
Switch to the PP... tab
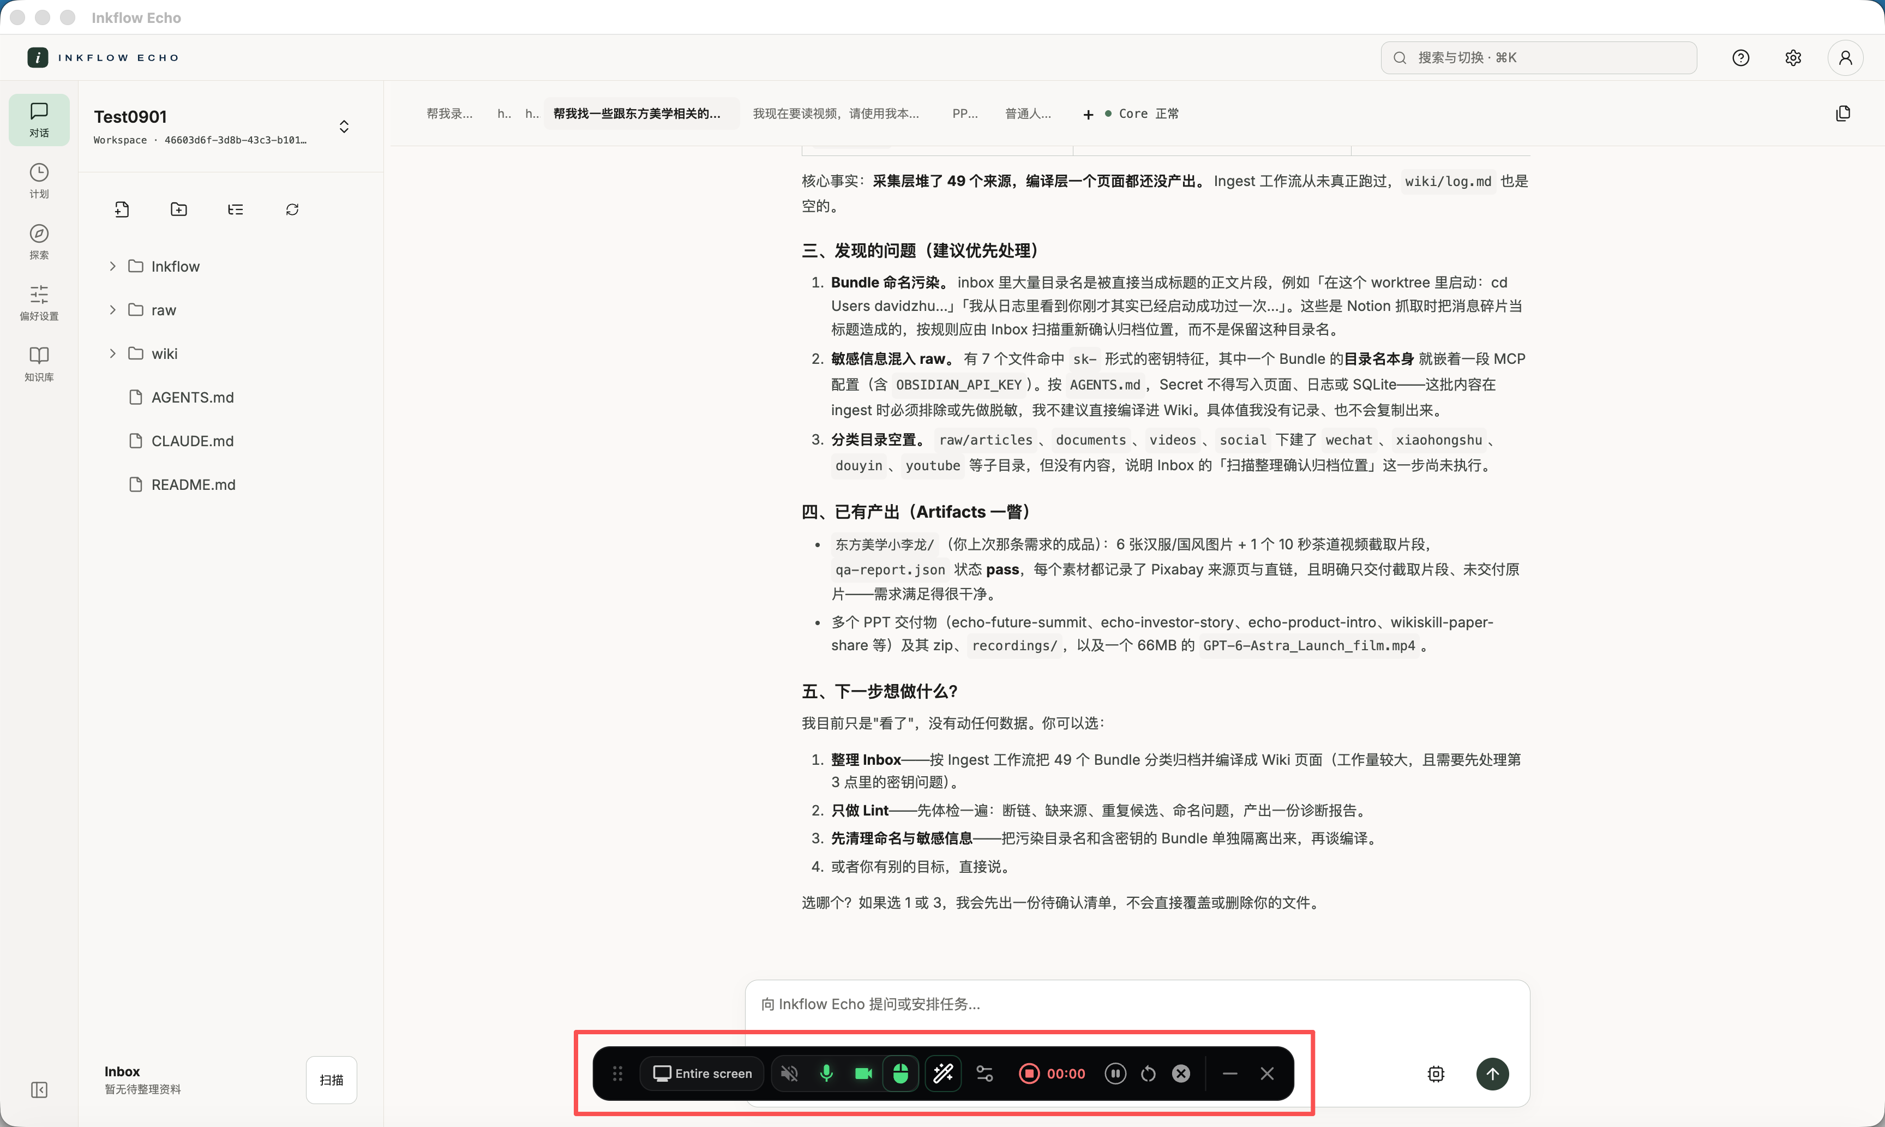click(x=965, y=114)
